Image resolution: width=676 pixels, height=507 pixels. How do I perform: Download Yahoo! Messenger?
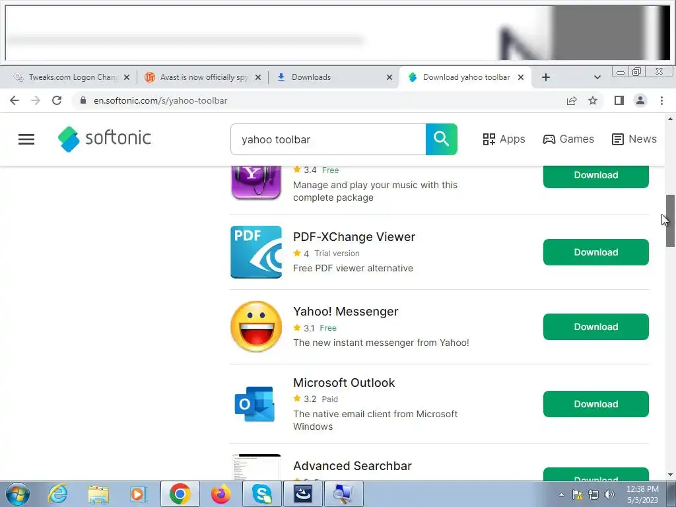[596, 327]
